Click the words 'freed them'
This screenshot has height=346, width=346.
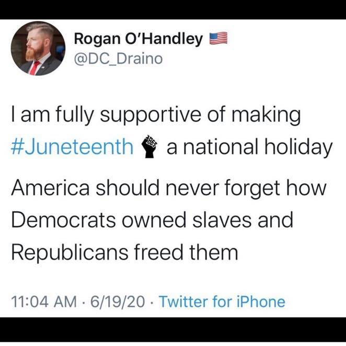186,251
